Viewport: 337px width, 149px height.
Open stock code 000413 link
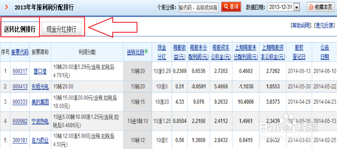[20, 87]
